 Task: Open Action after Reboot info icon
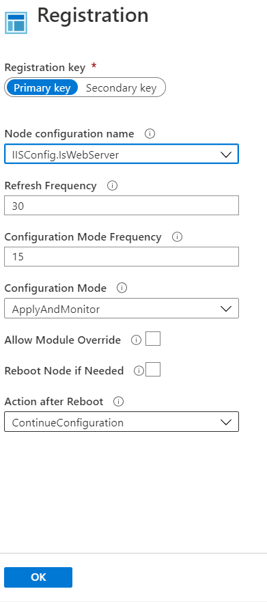[x=119, y=402]
